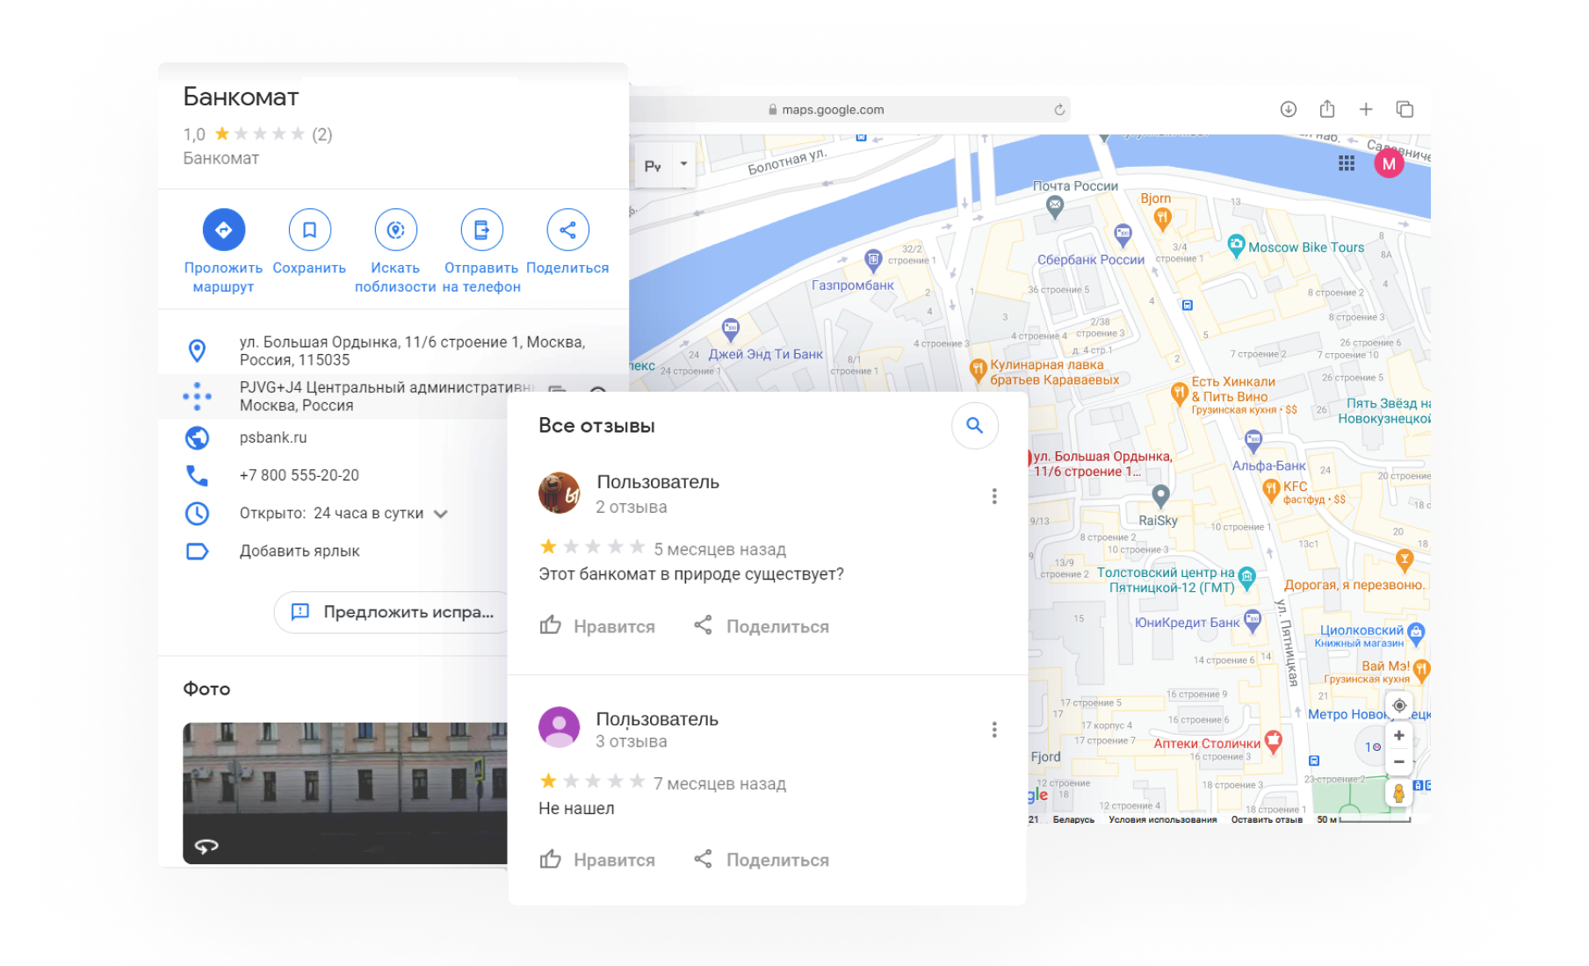Open the language dropdown arrow beside Ру
This screenshot has height=966, width=1589.
[x=683, y=164]
